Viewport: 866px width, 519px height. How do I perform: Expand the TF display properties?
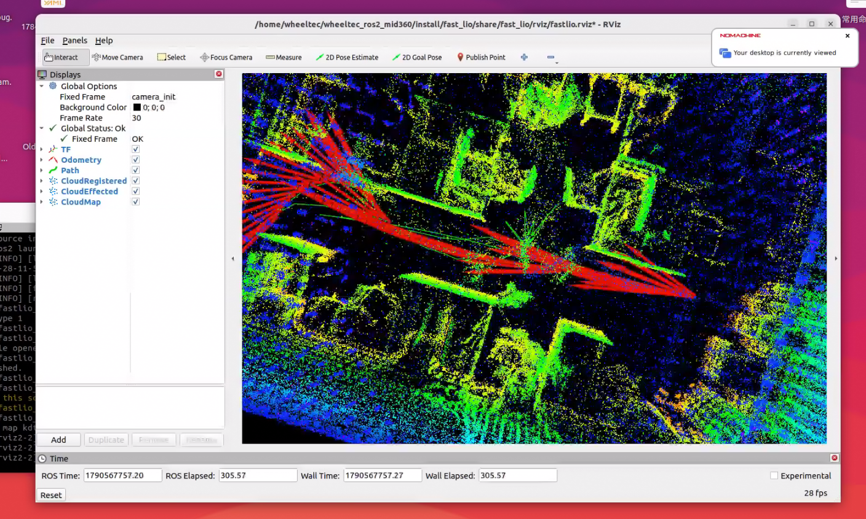[42, 149]
